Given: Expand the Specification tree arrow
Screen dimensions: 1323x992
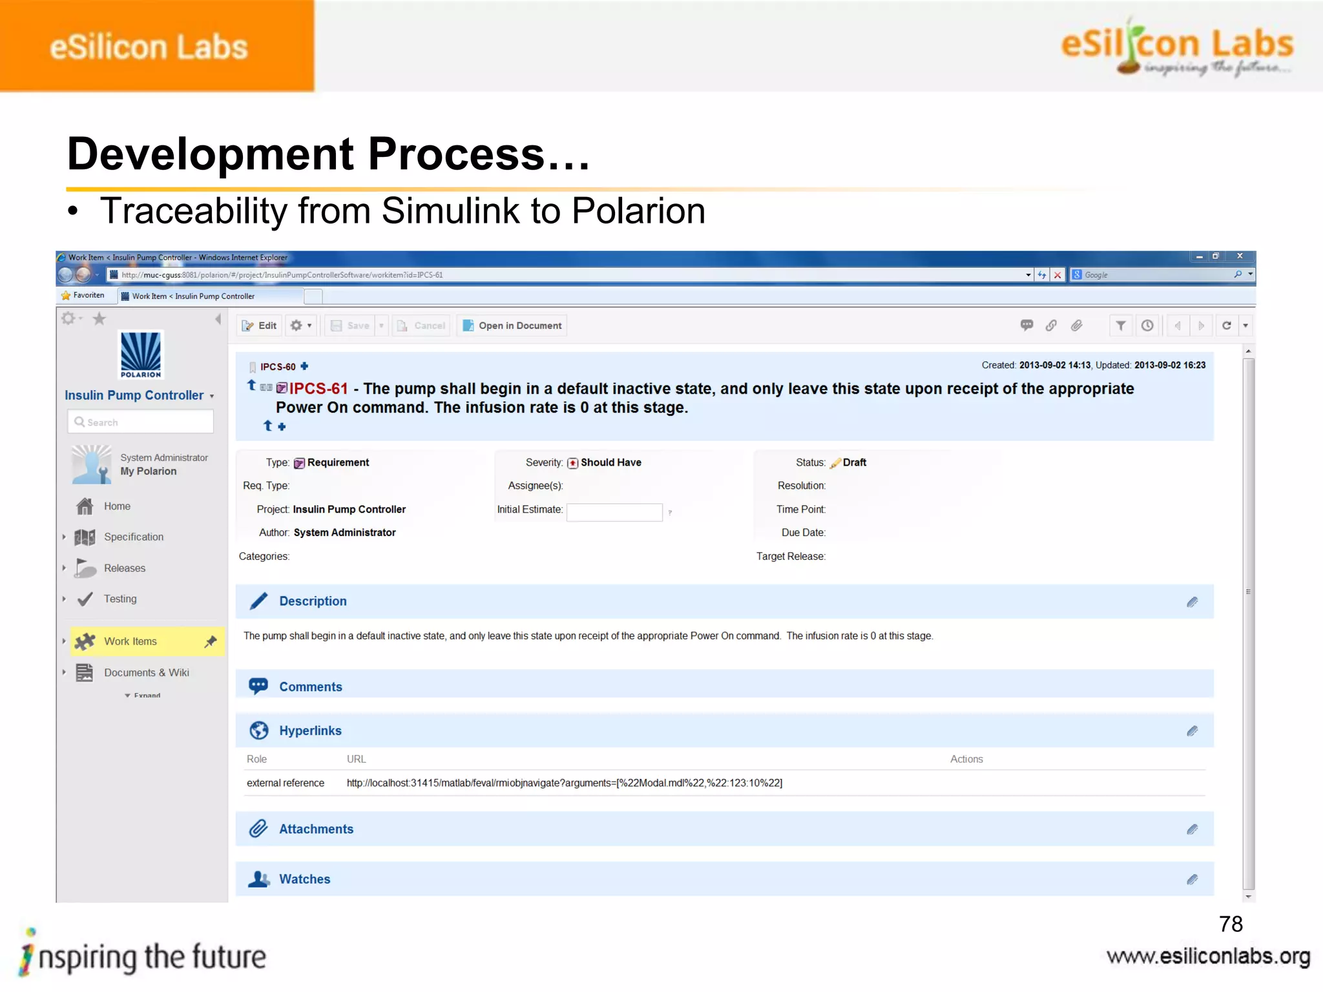Looking at the screenshot, I should pyautogui.click(x=64, y=537).
